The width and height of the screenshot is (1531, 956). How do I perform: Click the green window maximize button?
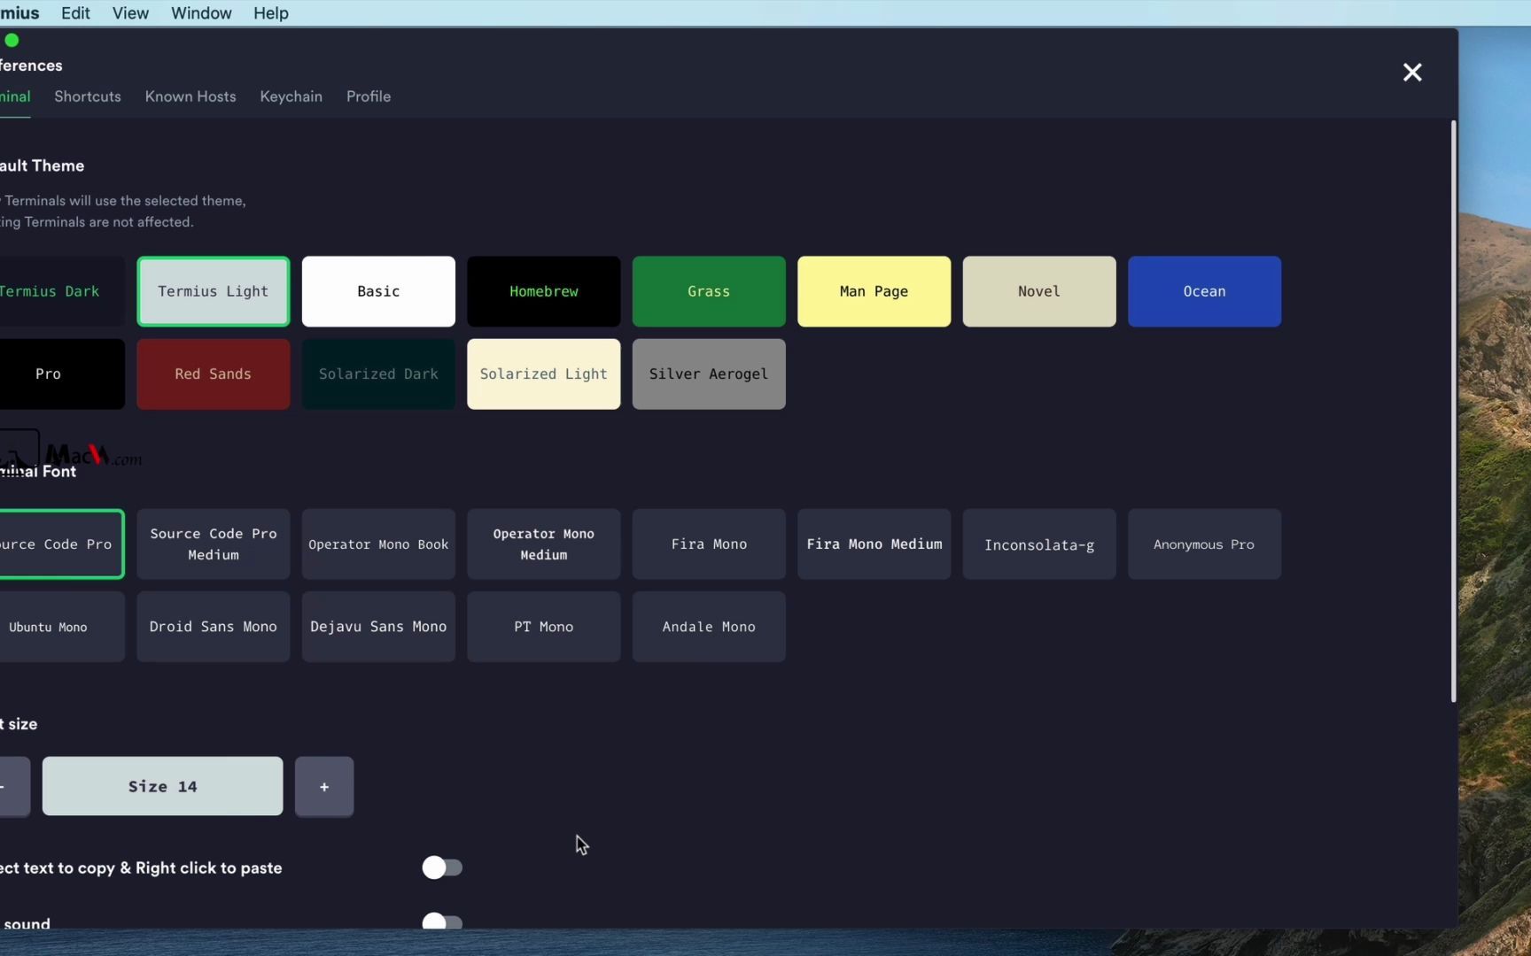[12, 40]
